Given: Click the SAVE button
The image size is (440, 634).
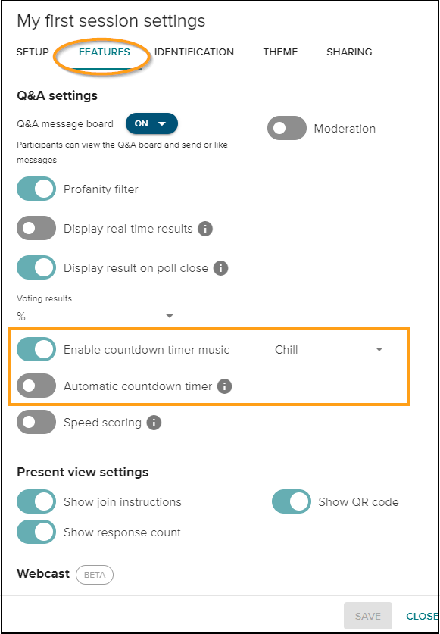Looking at the screenshot, I should click(x=367, y=616).
